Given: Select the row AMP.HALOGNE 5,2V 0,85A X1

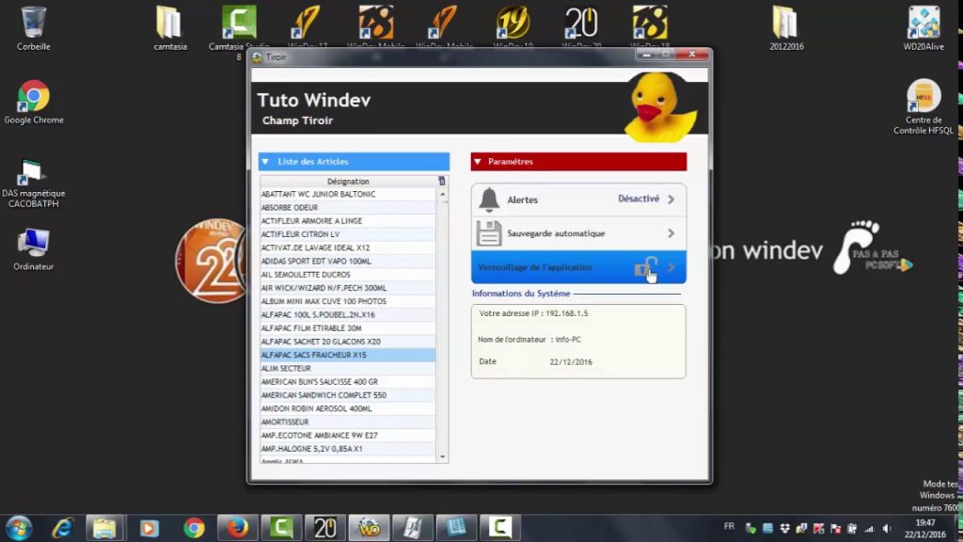Looking at the screenshot, I should pyautogui.click(x=348, y=449).
